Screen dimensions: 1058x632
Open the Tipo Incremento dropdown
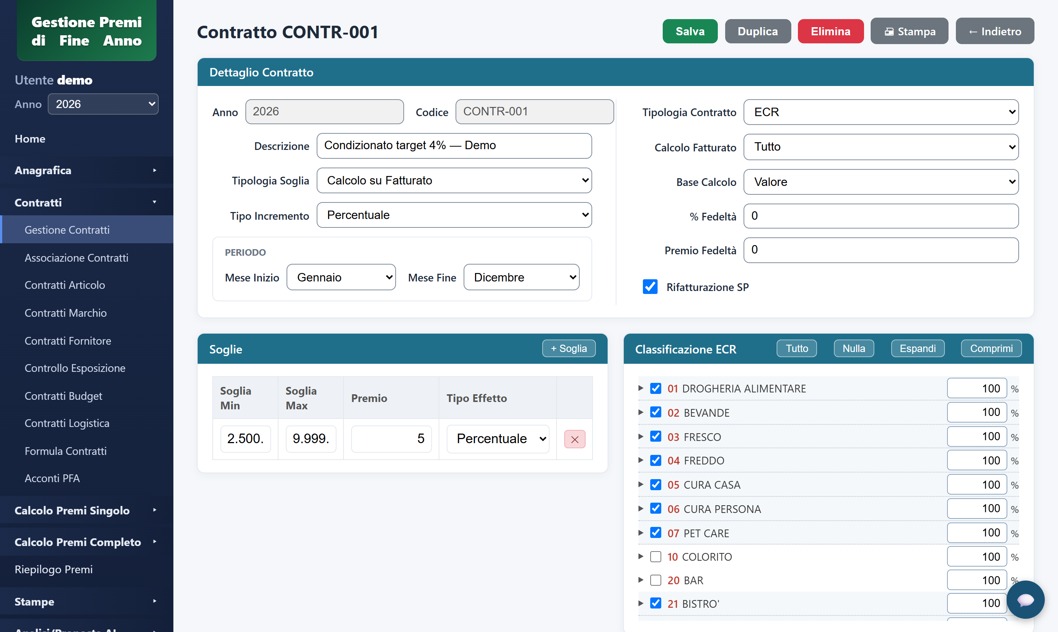pos(454,215)
